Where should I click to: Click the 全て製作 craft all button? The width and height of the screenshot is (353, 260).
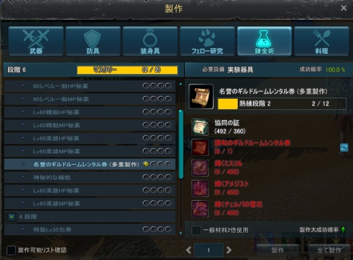(x=329, y=250)
